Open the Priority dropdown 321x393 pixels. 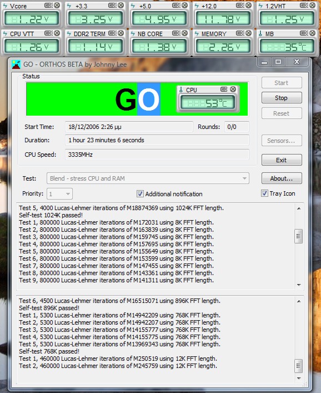click(59, 194)
